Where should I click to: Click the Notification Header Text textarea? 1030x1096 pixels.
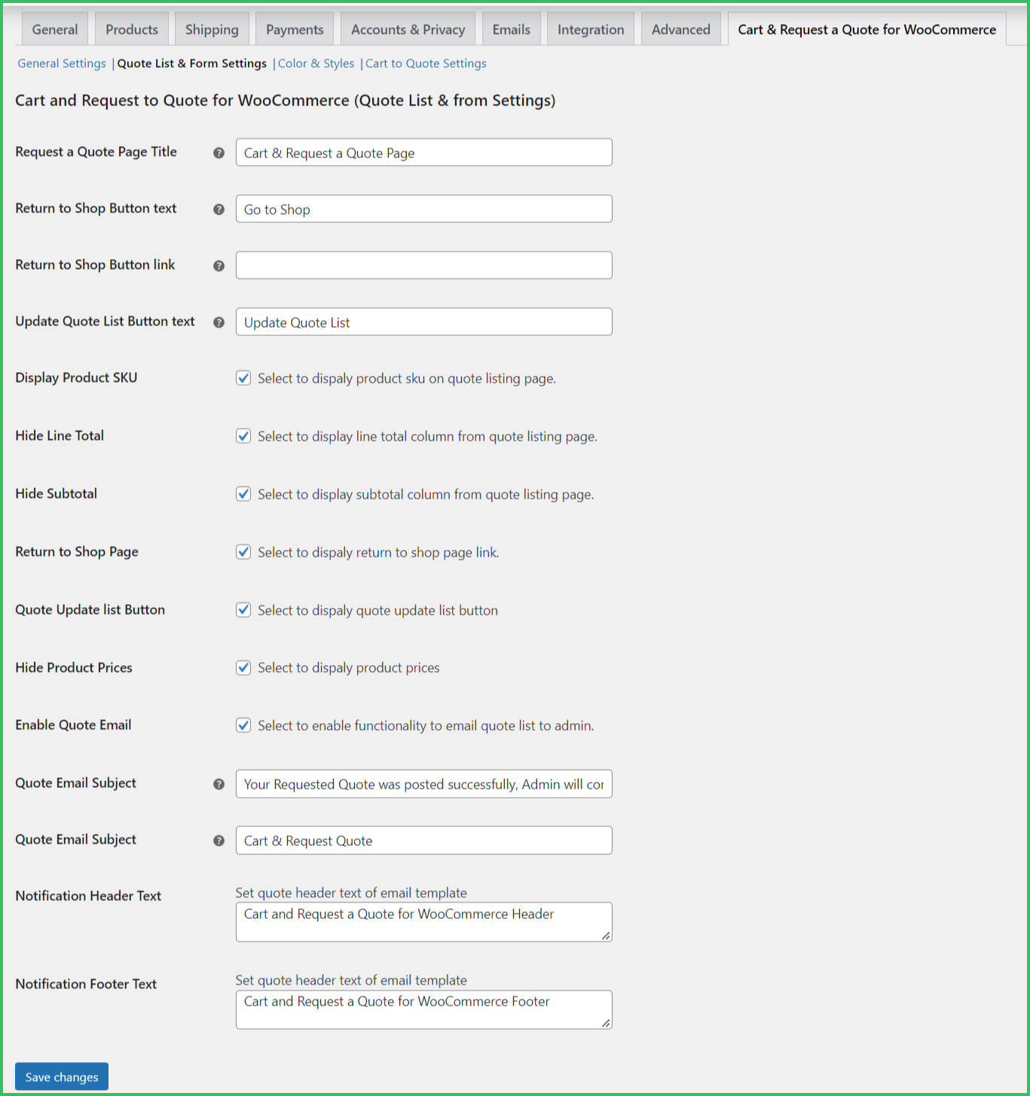point(424,922)
